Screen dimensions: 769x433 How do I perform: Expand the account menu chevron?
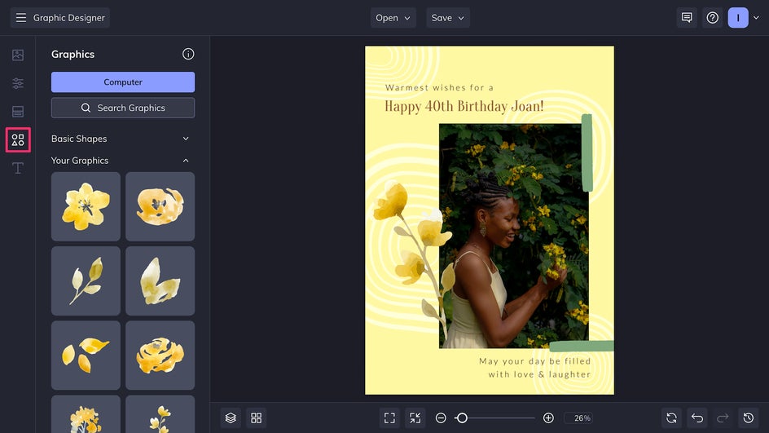click(756, 18)
